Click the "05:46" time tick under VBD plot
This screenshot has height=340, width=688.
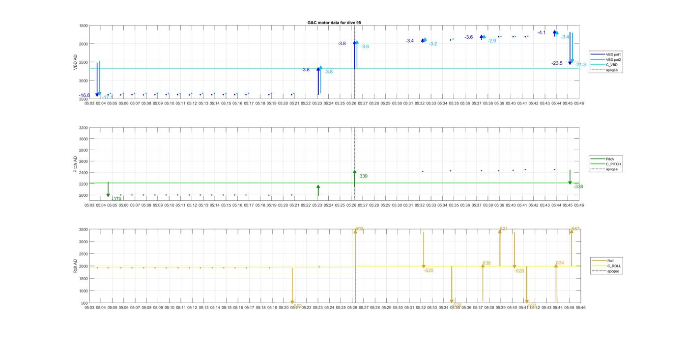click(579, 104)
